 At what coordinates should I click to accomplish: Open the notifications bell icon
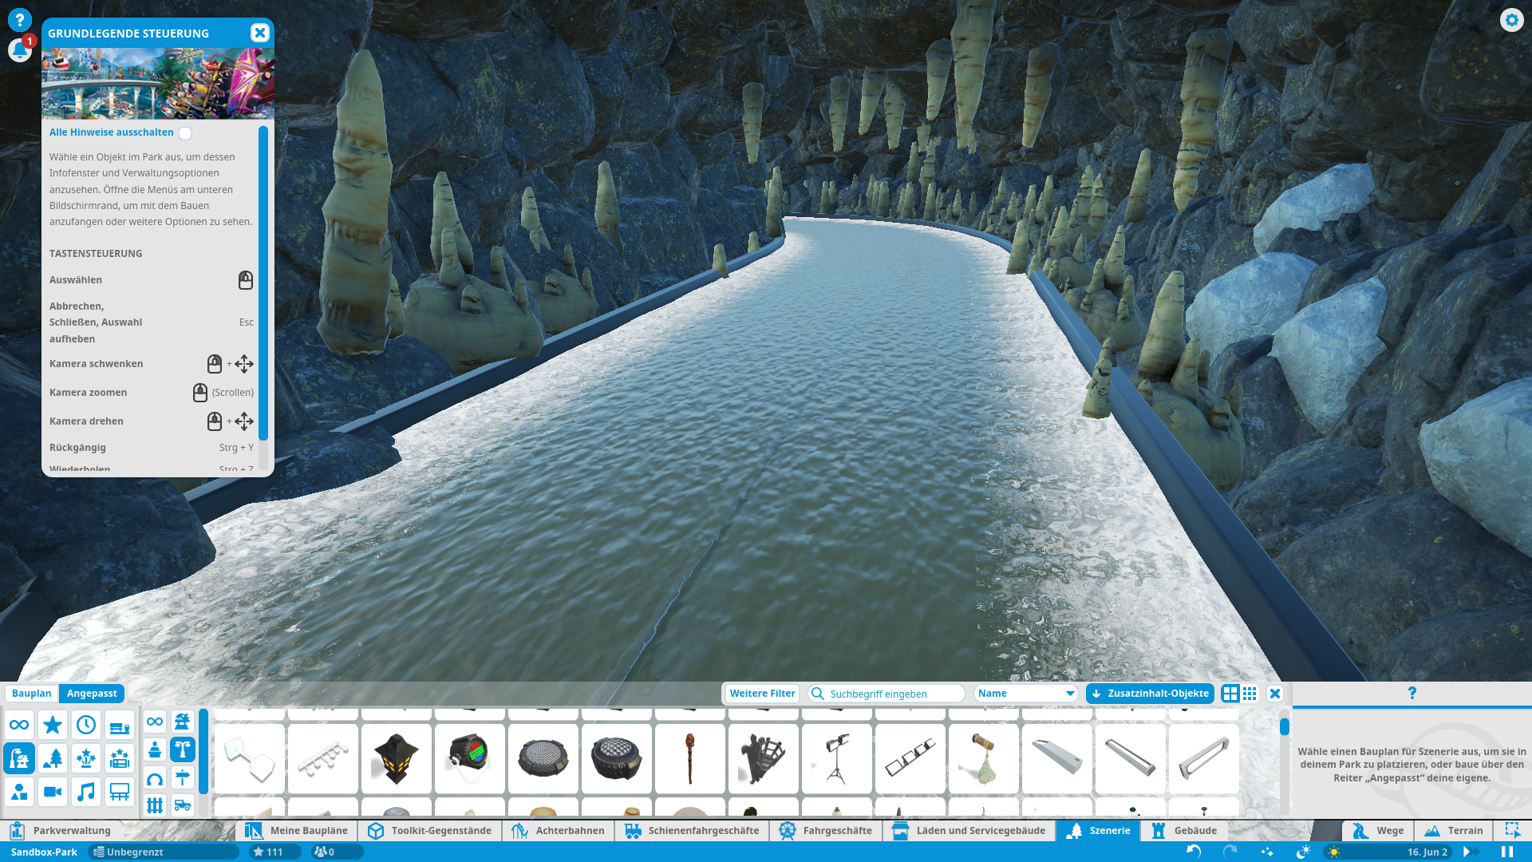pyautogui.click(x=19, y=50)
